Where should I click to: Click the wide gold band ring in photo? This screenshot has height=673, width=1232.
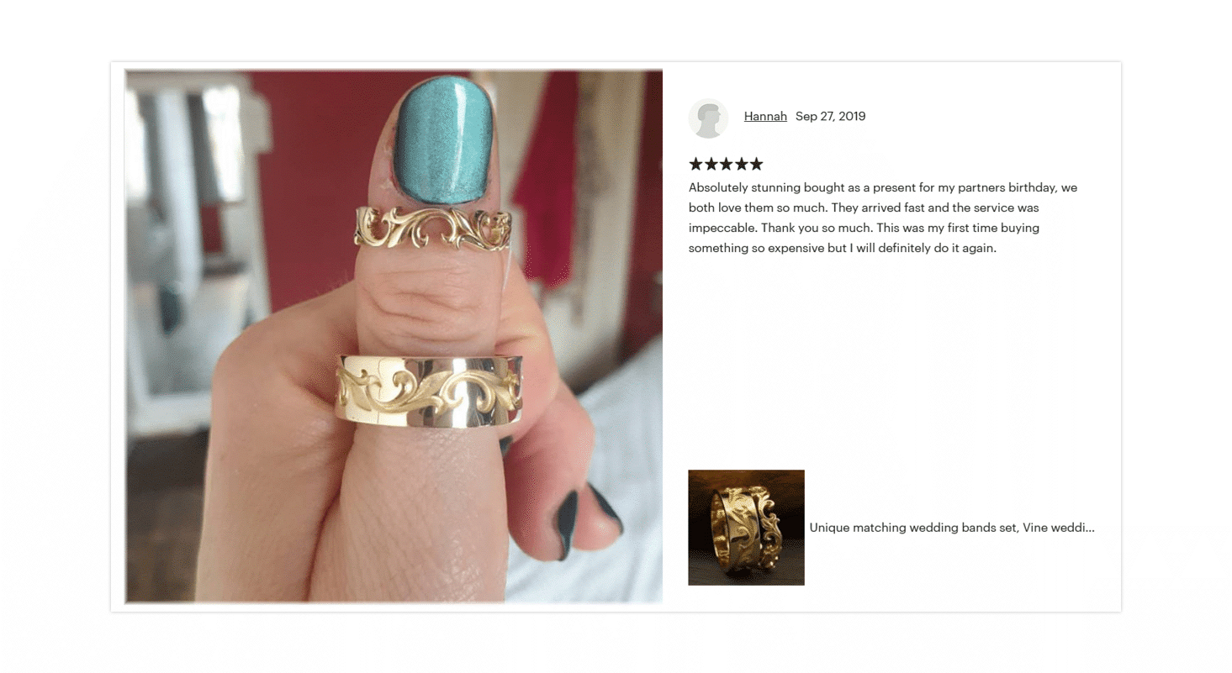429,391
